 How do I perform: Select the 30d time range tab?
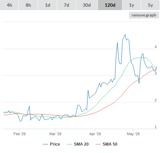[x=87, y=5]
